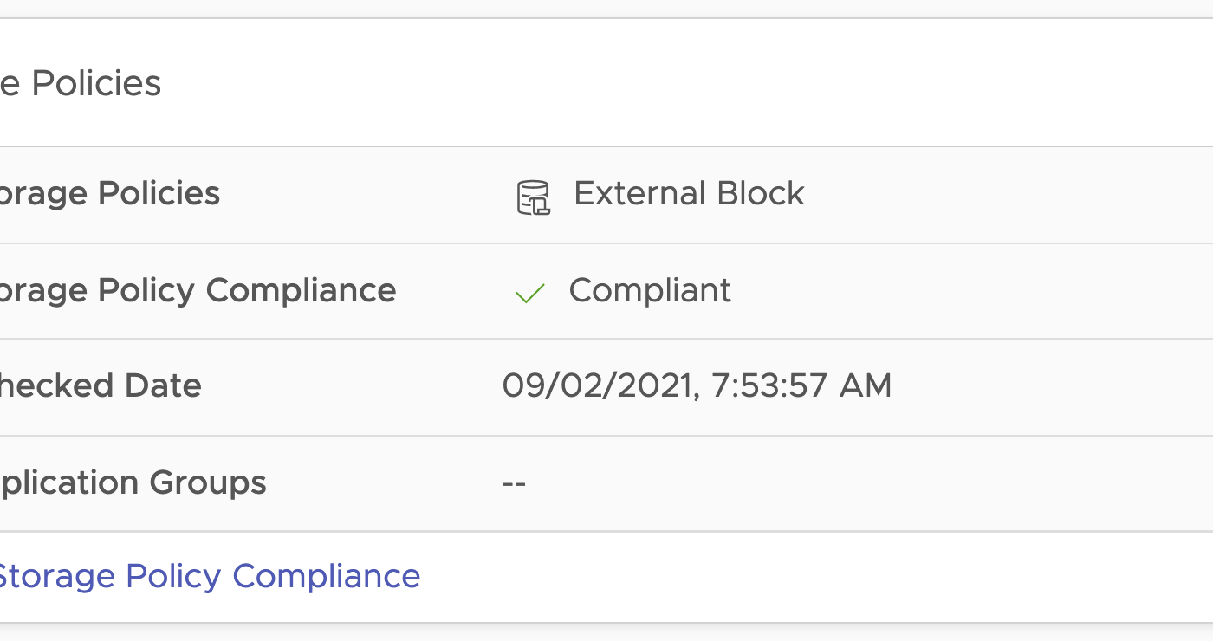
Task: Click the 7:53:57 AM time text
Action: pyautogui.click(x=801, y=385)
